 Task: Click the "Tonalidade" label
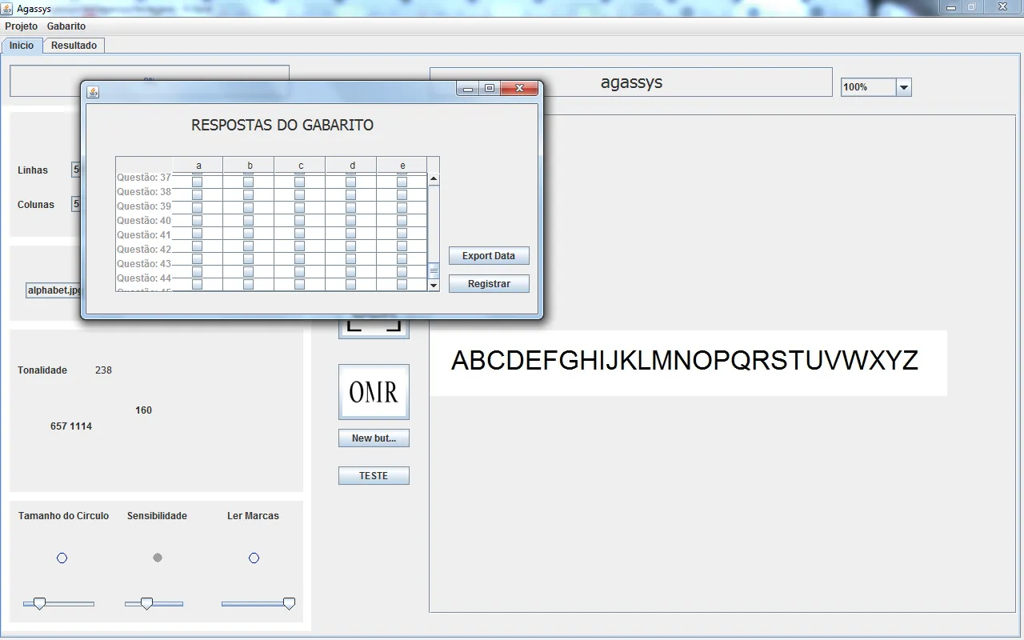42,370
